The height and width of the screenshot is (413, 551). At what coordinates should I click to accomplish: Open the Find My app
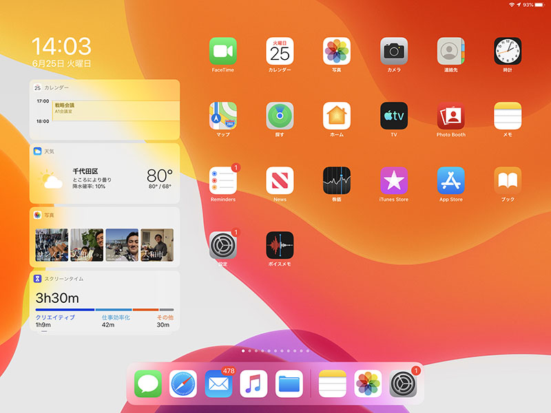pyautogui.click(x=280, y=116)
